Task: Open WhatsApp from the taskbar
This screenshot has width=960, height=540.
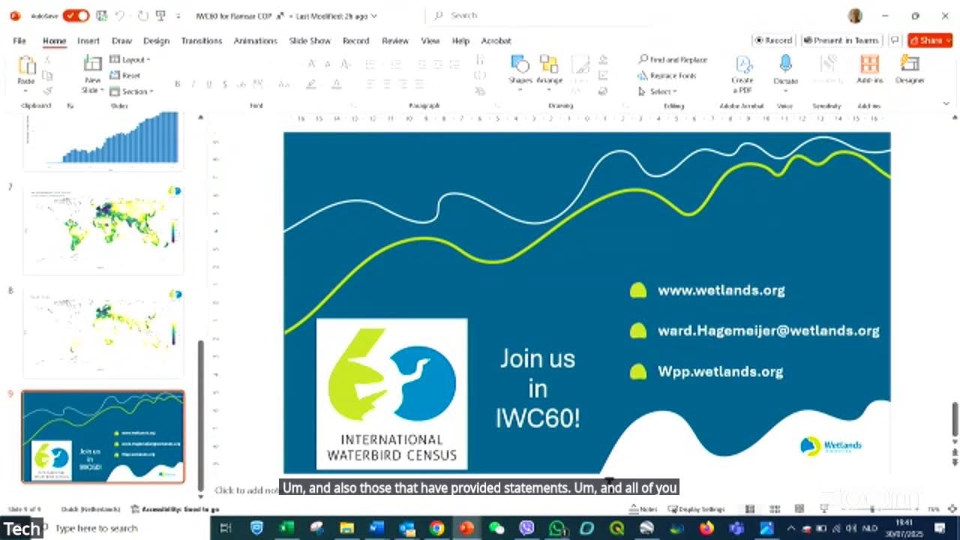Action: click(x=556, y=528)
